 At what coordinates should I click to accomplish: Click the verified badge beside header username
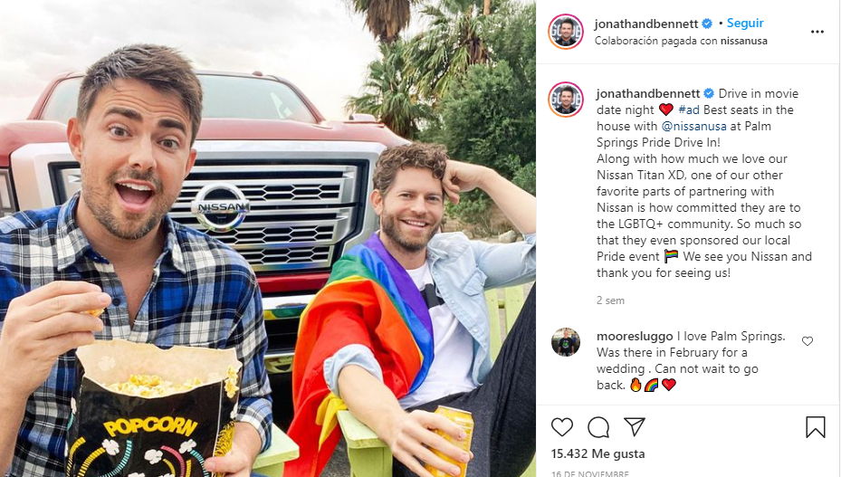(707, 24)
